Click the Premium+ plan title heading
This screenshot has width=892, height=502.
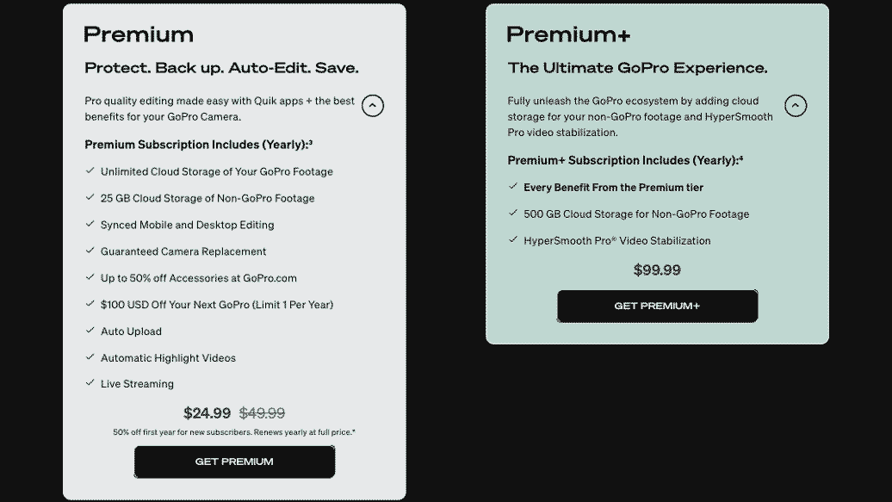568,34
